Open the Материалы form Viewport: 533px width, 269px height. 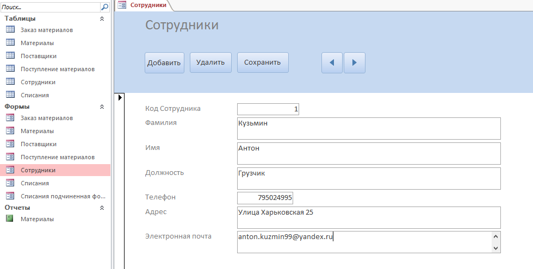37,131
